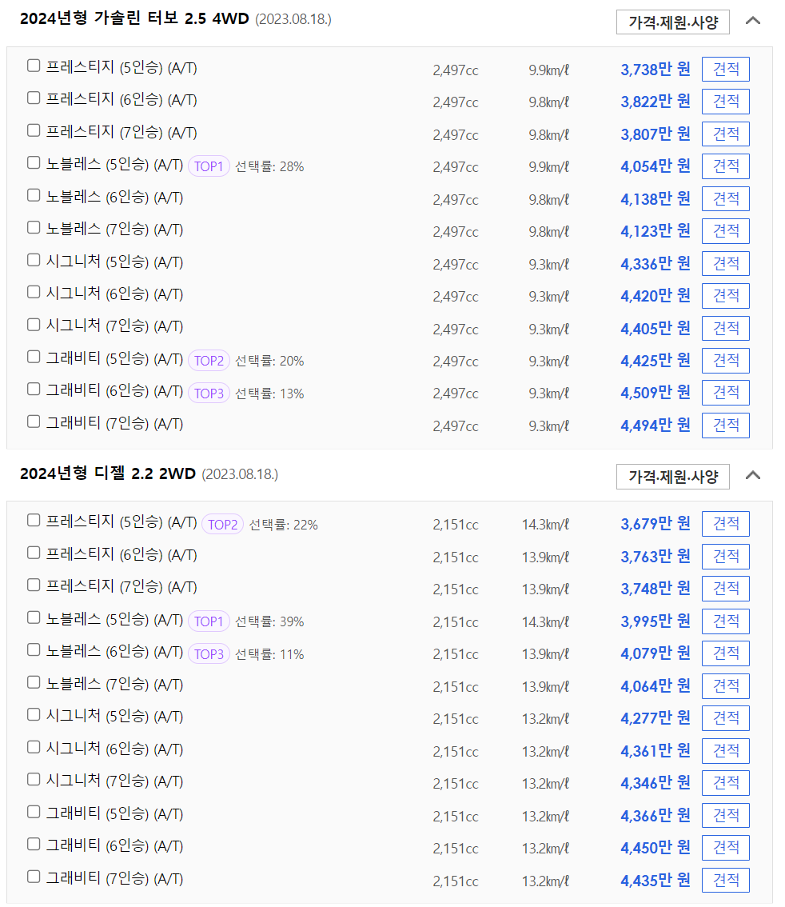Open 가격·제원·사양 for 디젤 2.2 2WD
Screen dimensions: 785x907
tap(673, 477)
